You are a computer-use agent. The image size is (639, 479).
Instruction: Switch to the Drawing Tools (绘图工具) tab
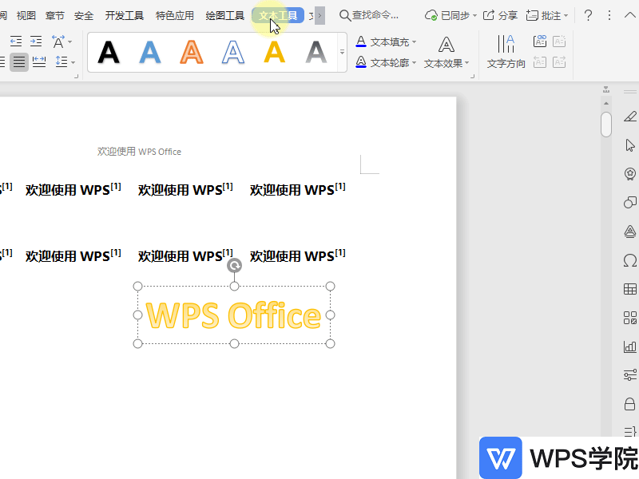point(224,15)
